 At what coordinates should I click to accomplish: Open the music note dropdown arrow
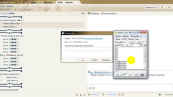point(124,95)
